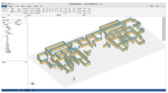Screen dimensions: 168x93
Task: Click the red X delete icon
Action: (78, 9)
